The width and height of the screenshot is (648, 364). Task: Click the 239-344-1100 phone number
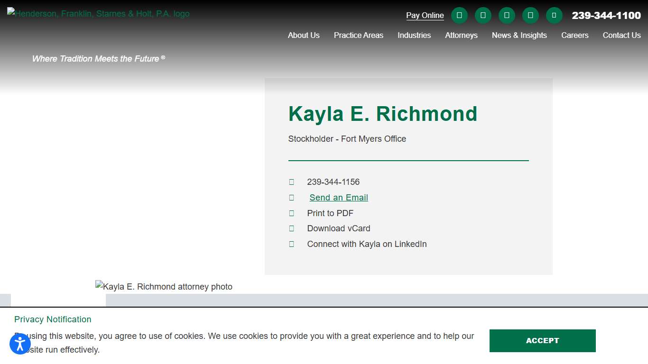pos(606,15)
